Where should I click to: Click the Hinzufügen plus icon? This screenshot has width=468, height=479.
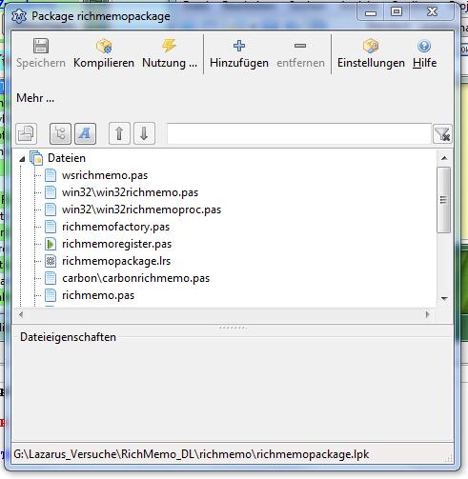pyautogui.click(x=239, y=46)
